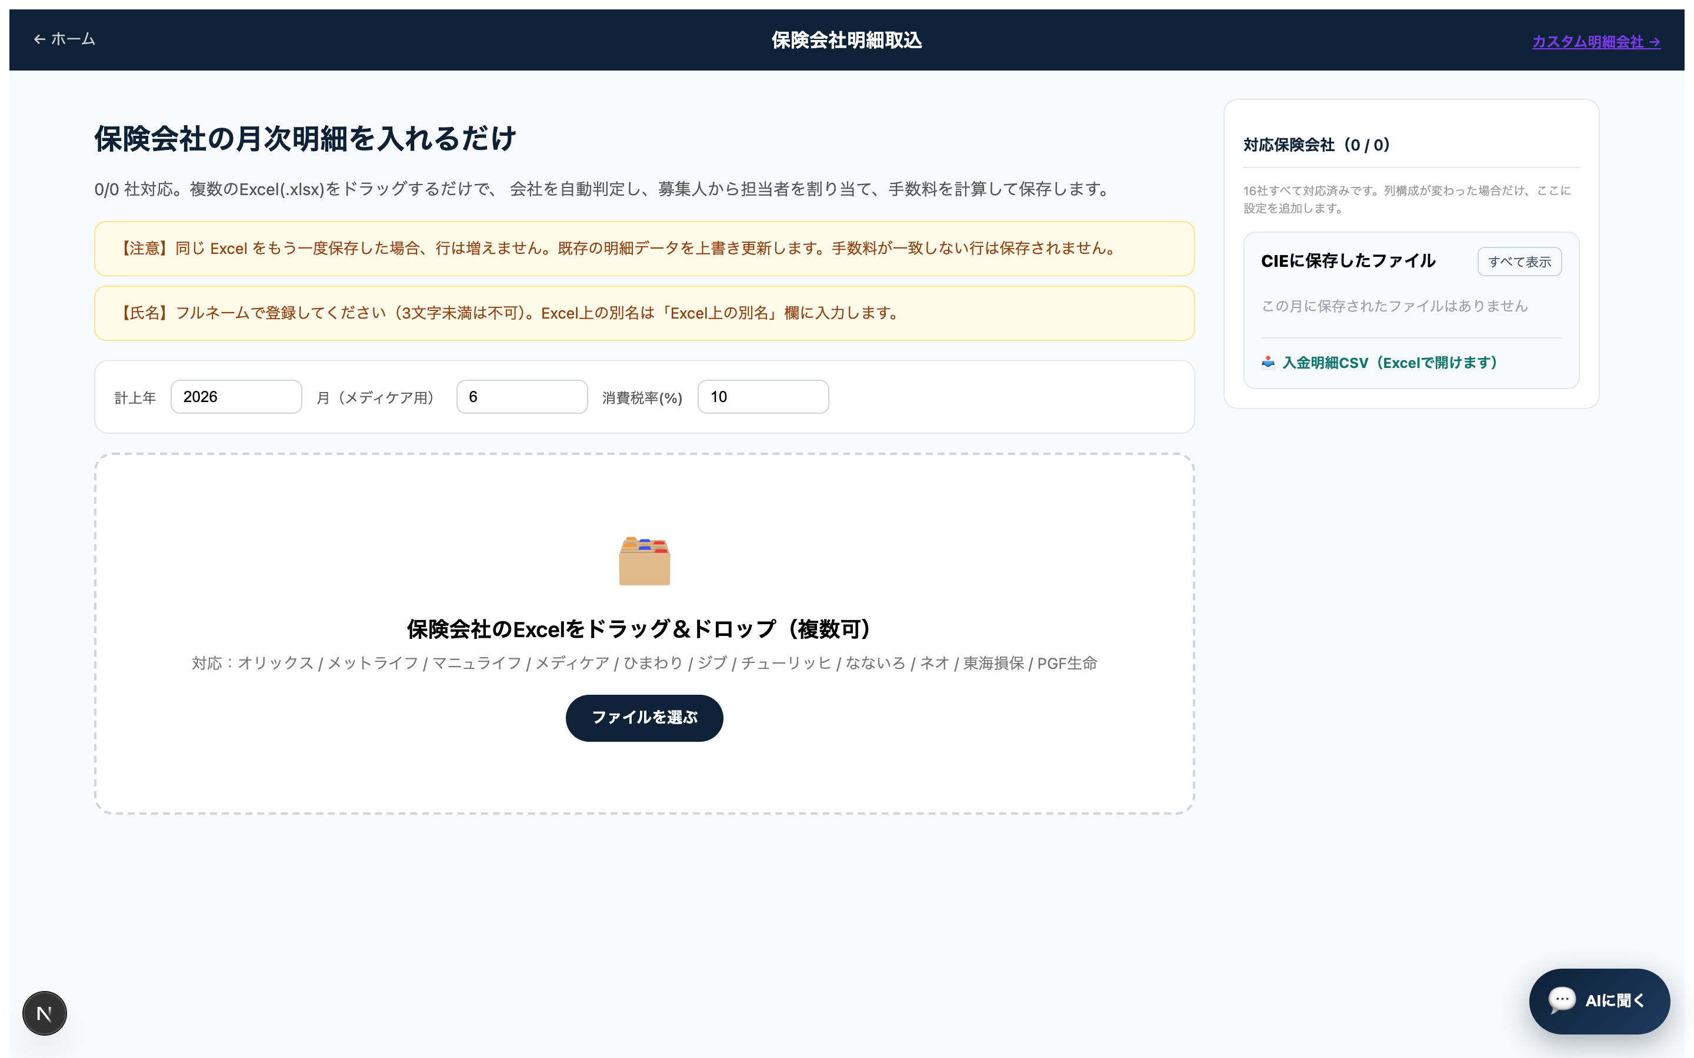Click the ファイルを選ぶ button
Image resolution: width=1694 pixels, height=1058 pixels.
[x=644, y=718]
